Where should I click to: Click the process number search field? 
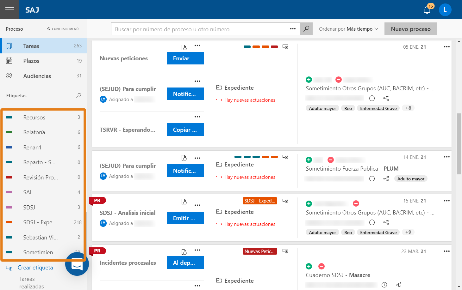click(x=198, y=29)
